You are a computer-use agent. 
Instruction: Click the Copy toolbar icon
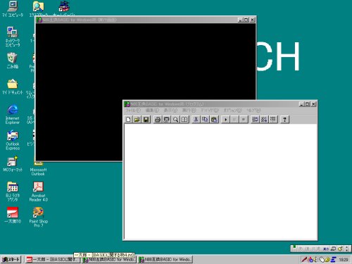(205, 120)
